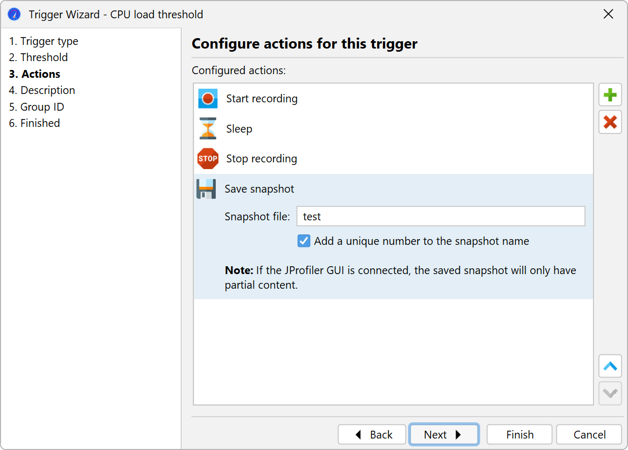The width and height of the screenshot is (628, 450).
Task: Click the disabled move down arrow
Action: click(x=610, y=393)
